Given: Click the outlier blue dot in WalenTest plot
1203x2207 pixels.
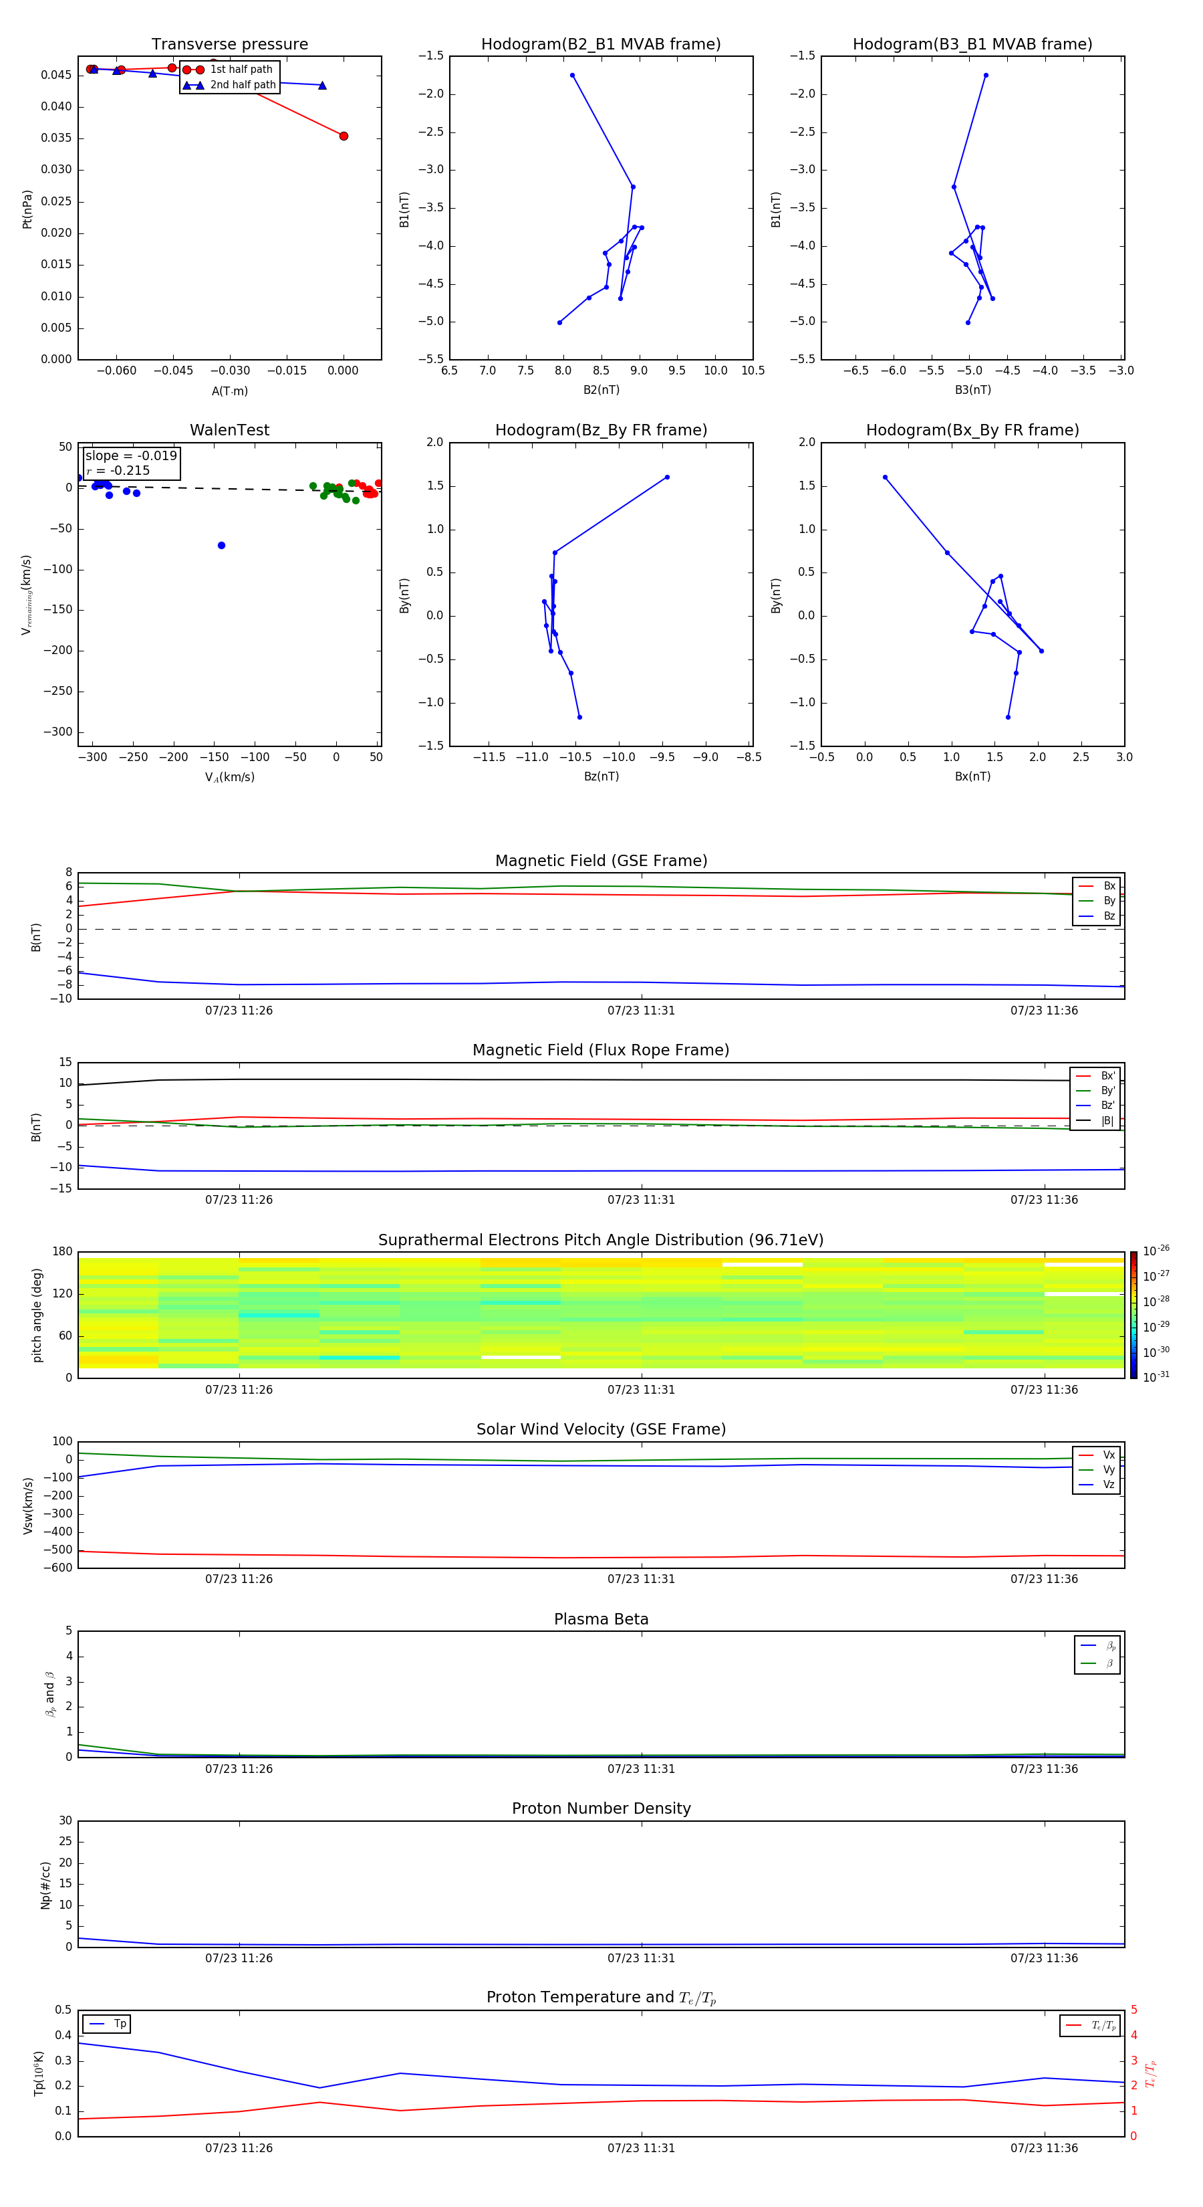Looking at the screenshot, I should pos(221,546).
